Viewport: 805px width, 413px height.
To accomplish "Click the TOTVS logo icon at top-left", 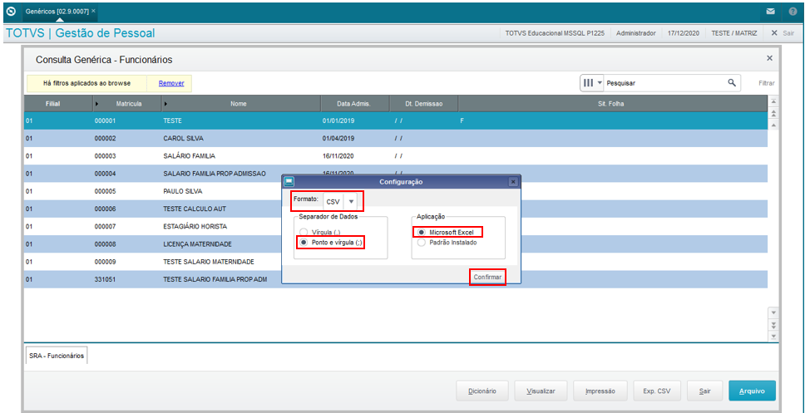I will point(11,11).
